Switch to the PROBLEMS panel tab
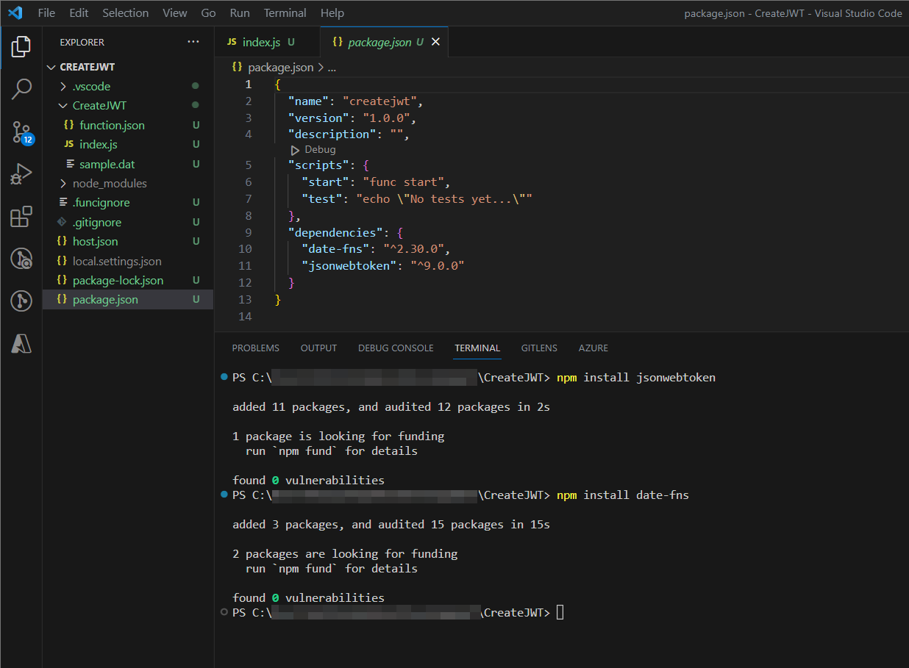This screenshot has width=909, height=668. coord(255,348)
